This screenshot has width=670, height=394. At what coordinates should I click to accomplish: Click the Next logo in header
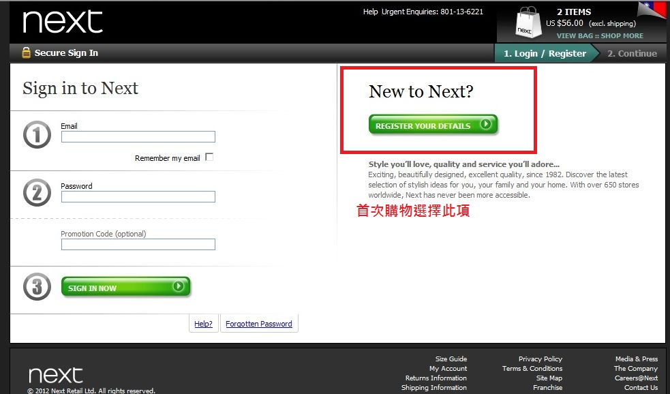click(x=63, y=22)
